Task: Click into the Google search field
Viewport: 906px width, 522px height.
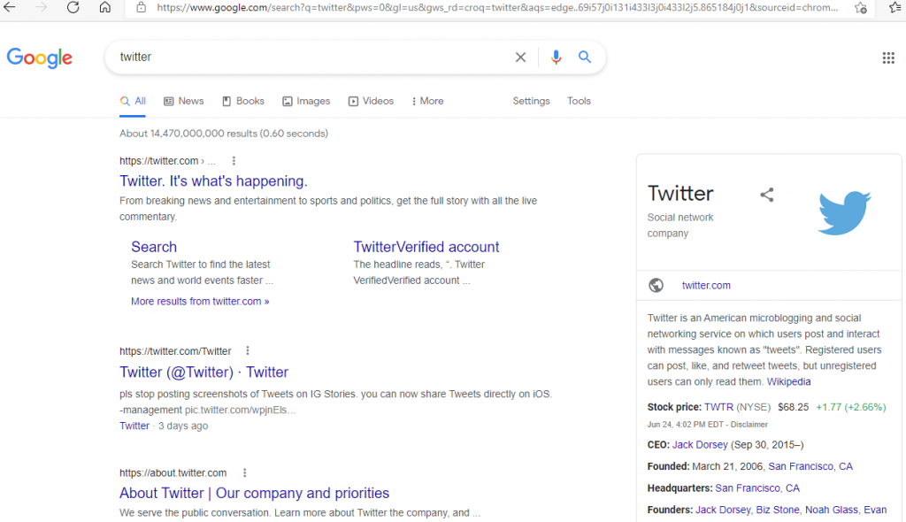Action: [x=312, y=58]
